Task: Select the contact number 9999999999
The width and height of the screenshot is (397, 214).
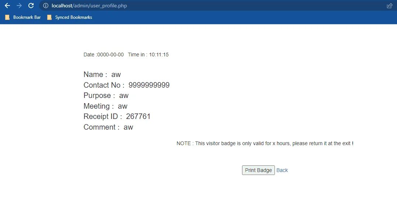Action: 149,85
